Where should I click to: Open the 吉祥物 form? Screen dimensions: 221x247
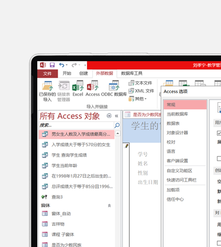(x=77, y=224)
